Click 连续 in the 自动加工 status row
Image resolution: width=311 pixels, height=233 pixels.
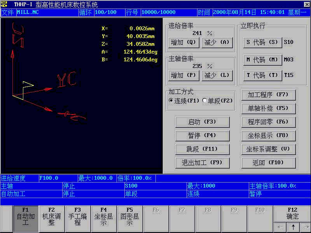[x=193, y=194]
